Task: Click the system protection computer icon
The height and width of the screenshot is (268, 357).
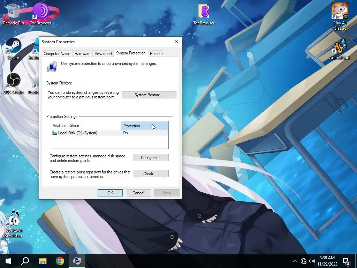Action: pyautogui.click(x=52, y=67)
